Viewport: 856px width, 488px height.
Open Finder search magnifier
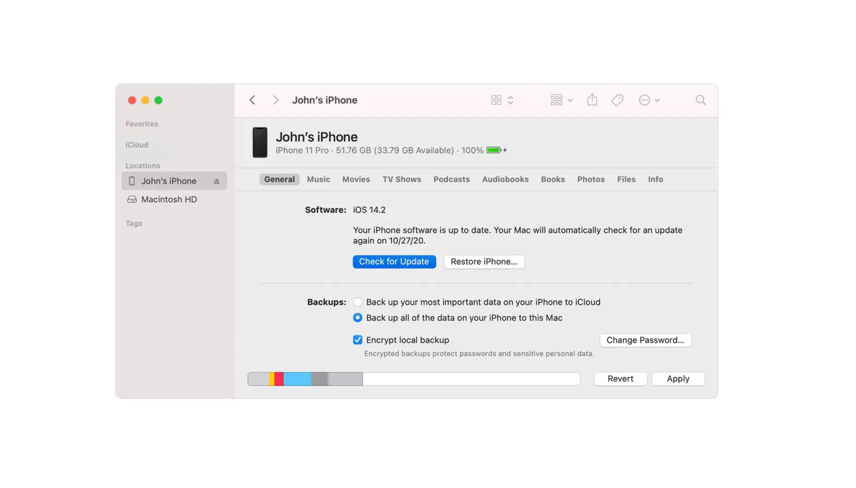[x=700, y=100]
